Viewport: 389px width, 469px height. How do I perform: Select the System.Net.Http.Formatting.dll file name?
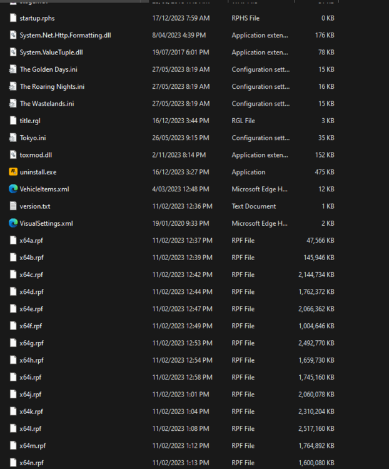click(65, 35)
